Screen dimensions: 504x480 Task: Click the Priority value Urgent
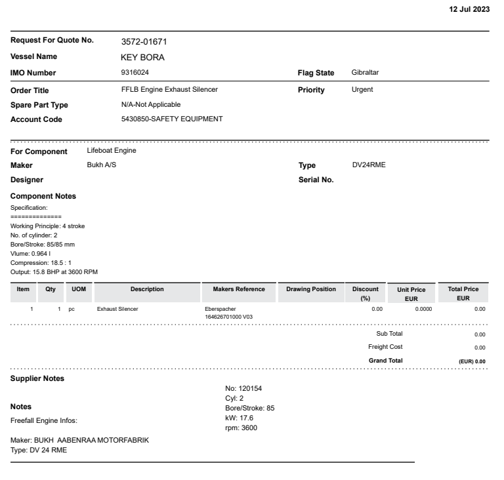pos(362,90)
